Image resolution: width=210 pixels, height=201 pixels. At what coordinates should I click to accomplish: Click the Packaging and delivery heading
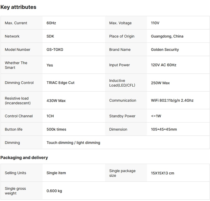[x=24, y=158]
